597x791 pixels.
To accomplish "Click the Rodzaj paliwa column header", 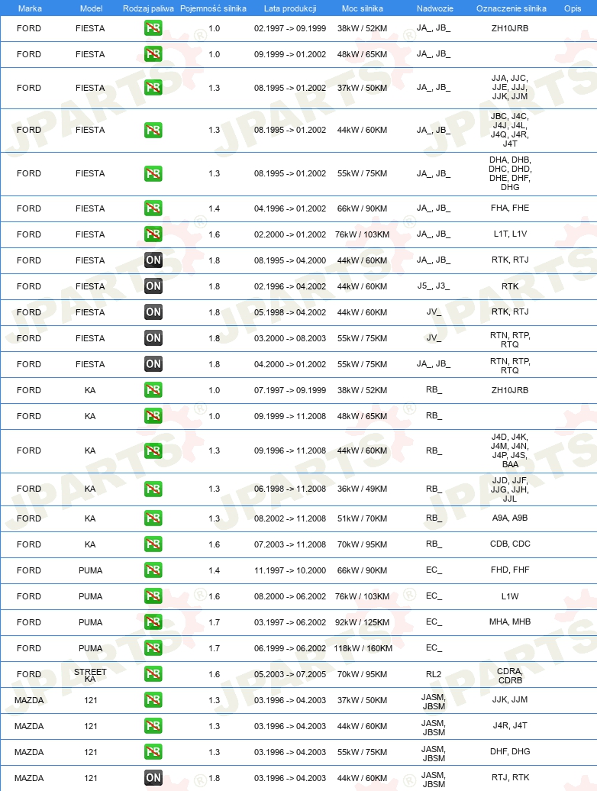I will [x=148, y=8].
